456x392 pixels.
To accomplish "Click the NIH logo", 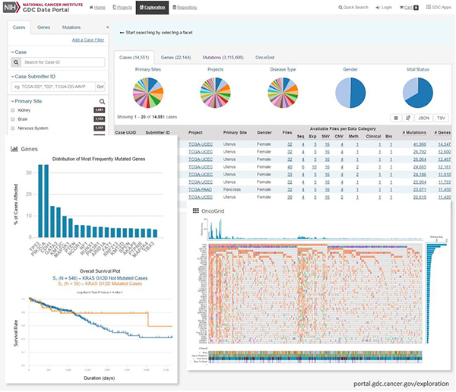I will (12, 8).
